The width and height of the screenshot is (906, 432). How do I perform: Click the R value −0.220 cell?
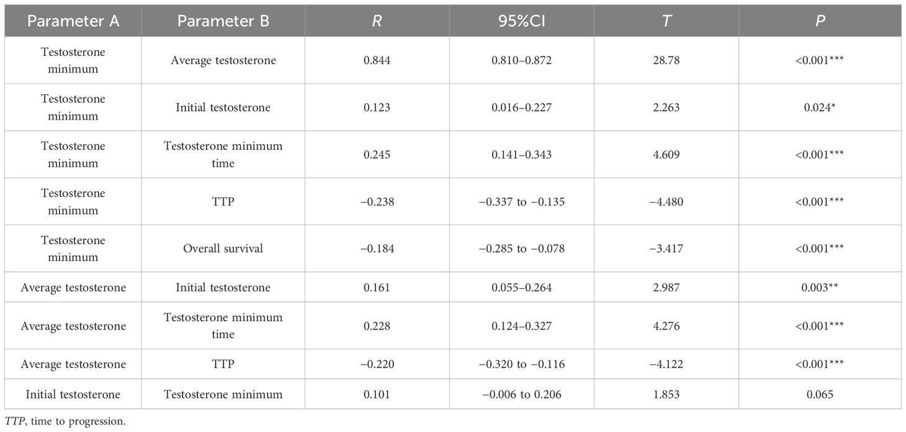pyautogui.click(x=377, y=364)
